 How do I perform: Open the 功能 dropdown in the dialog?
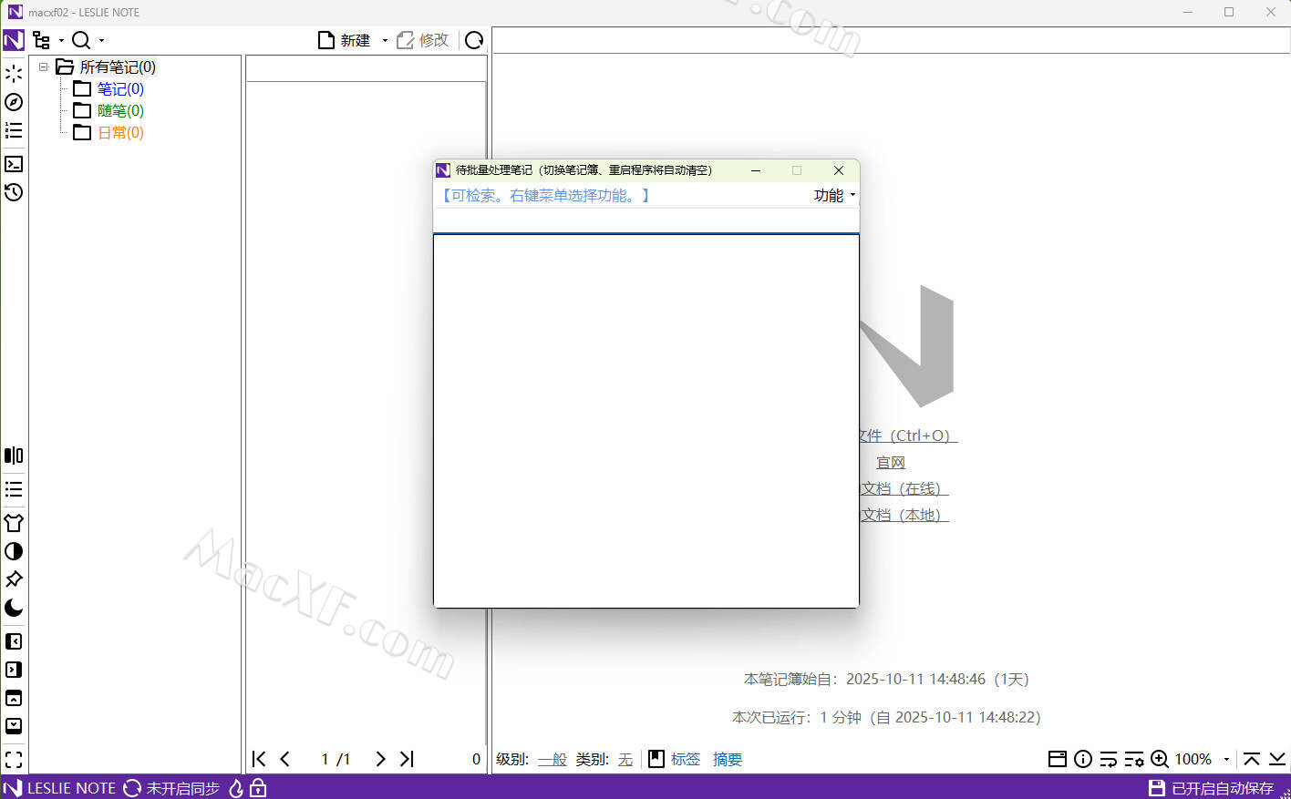[834, 195]
